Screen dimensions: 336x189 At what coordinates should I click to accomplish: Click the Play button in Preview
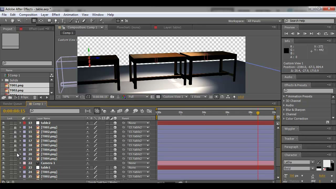pyautogui.click(x=298, y=34)
